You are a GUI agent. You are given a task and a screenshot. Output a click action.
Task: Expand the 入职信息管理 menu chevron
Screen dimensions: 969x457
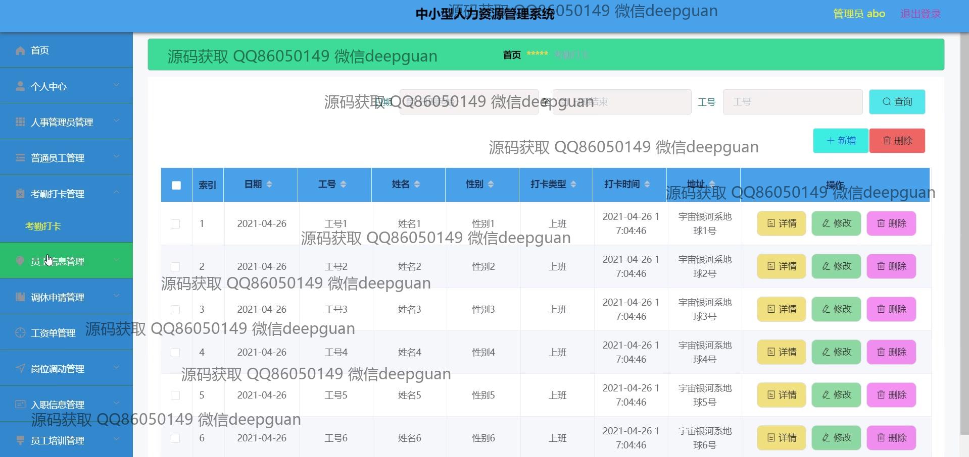[116, 404]
